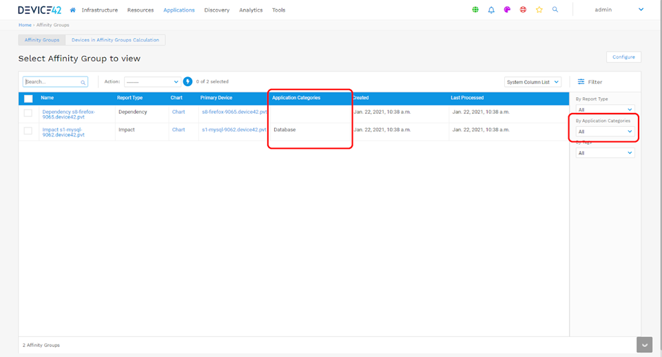Click the magnifier search icon in top bar
This screenshot has width=662, height=357.
click(x=555, y=10)
